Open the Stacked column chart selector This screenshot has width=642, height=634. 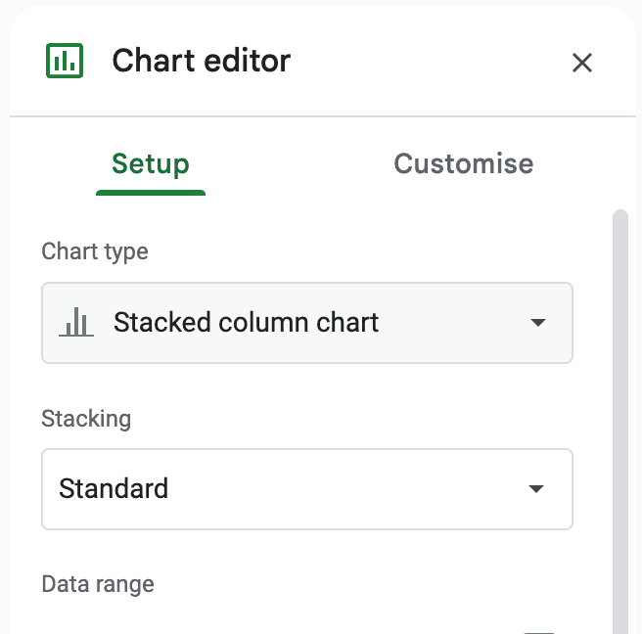click(x=306, y=323)
